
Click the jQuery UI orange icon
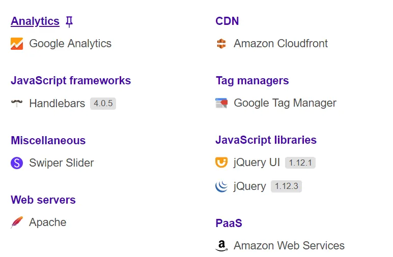(x=221, y=163)
